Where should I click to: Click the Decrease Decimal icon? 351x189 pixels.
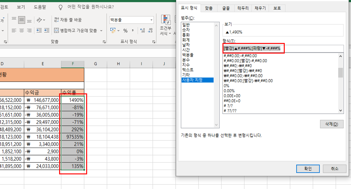tap(150, 30)
